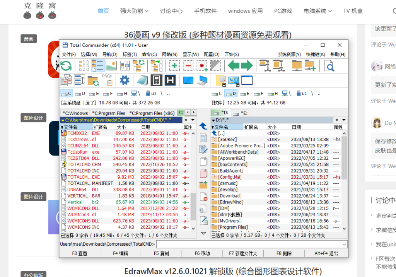396x277 pixels.
Task: Sort left panel by 大小 column
Action: (128, 127)
